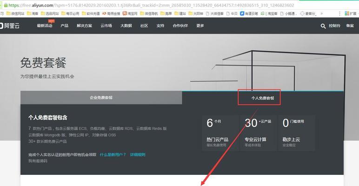This screenshot has height=186, width=359.
Task: Open the 麦客分 bookmark
Action: pos(308,13)
